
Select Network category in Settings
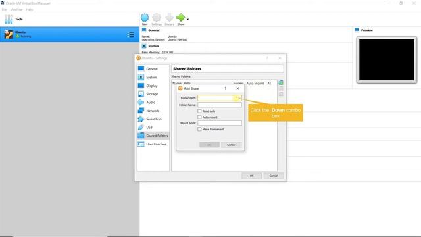pyautogui.click(x=153, y=111)
